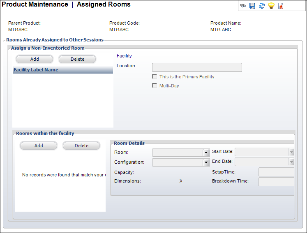307x233 pixels.
Task: Click the 'Room Details' group heading
Action: (129, 143)
